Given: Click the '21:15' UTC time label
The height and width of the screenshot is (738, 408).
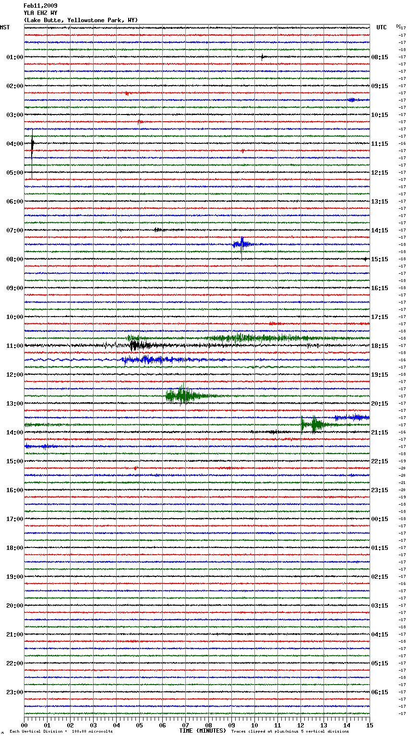Looking at the screenshot, I should pyautogui.click(x=380, y=433).
